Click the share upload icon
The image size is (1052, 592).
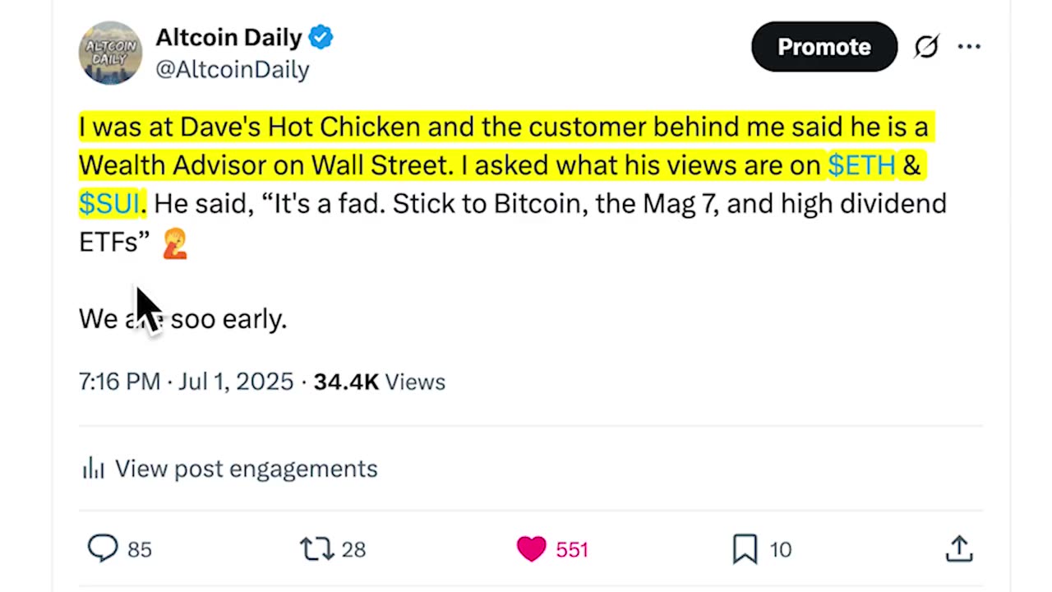click(x=959, y=548)
